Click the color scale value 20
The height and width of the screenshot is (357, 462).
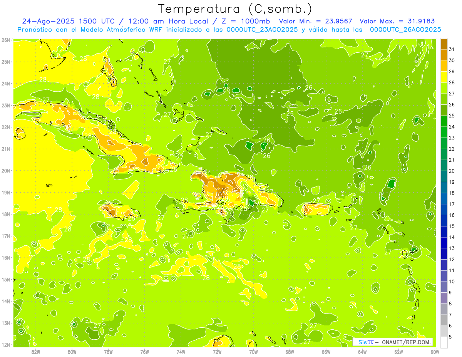[x=452, y=171]
